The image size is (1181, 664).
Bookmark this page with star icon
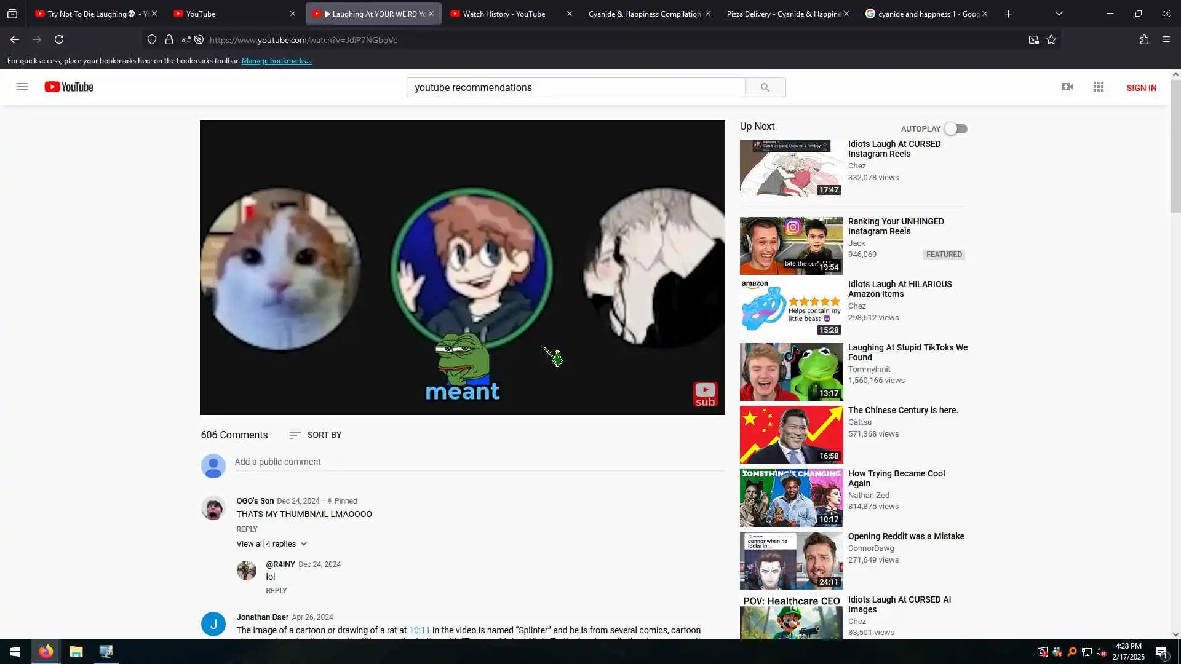tap(1051, 40)
